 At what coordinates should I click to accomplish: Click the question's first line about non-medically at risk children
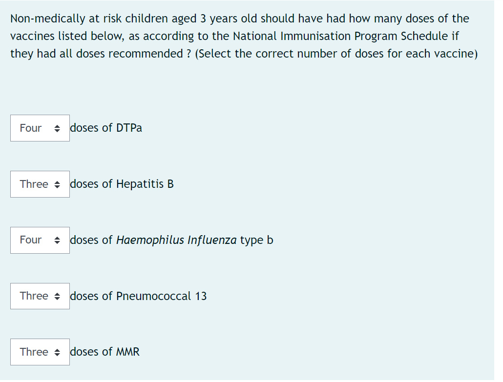[240, 19]
